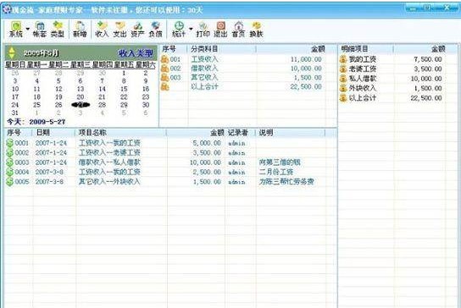The width and height of the screenshot is (461, 308).
Task: Click green icon of record 0004
Action: [9, 172]
